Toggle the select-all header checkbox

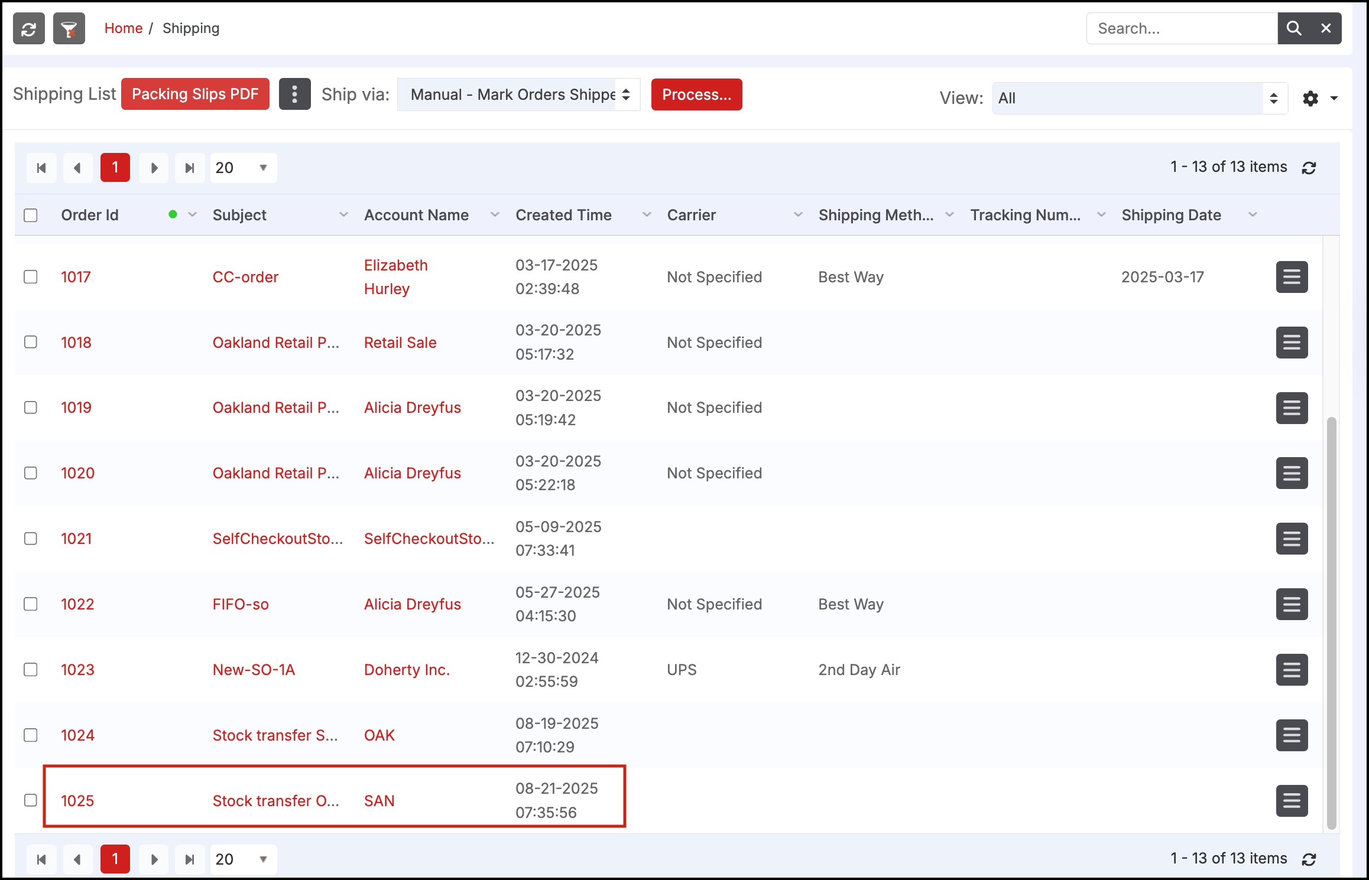click(31, 215)
